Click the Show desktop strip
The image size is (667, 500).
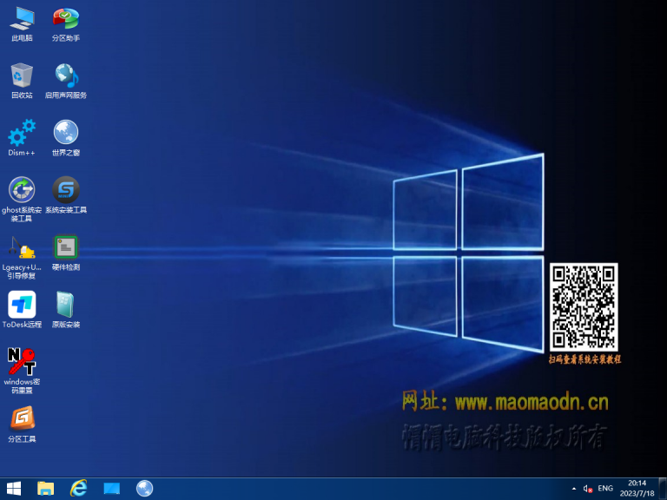[x=663, y=489]
